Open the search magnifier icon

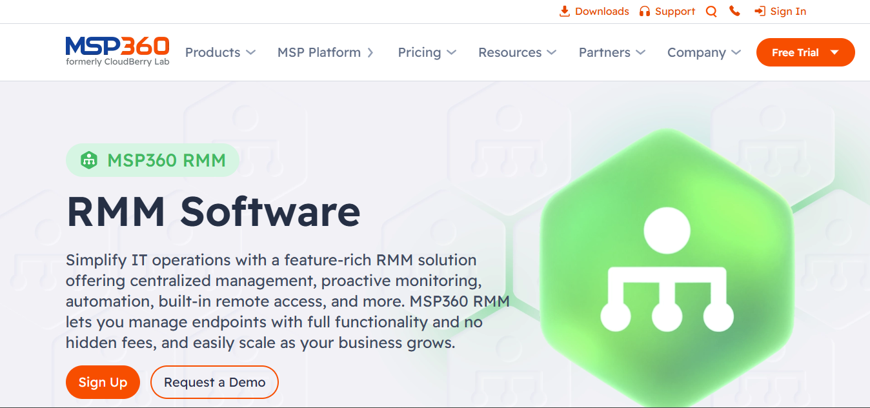(x=711, y=11)
